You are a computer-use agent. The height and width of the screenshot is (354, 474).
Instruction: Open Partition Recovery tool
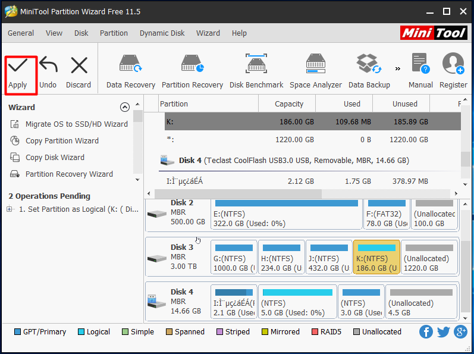click(x=192, y=71)
